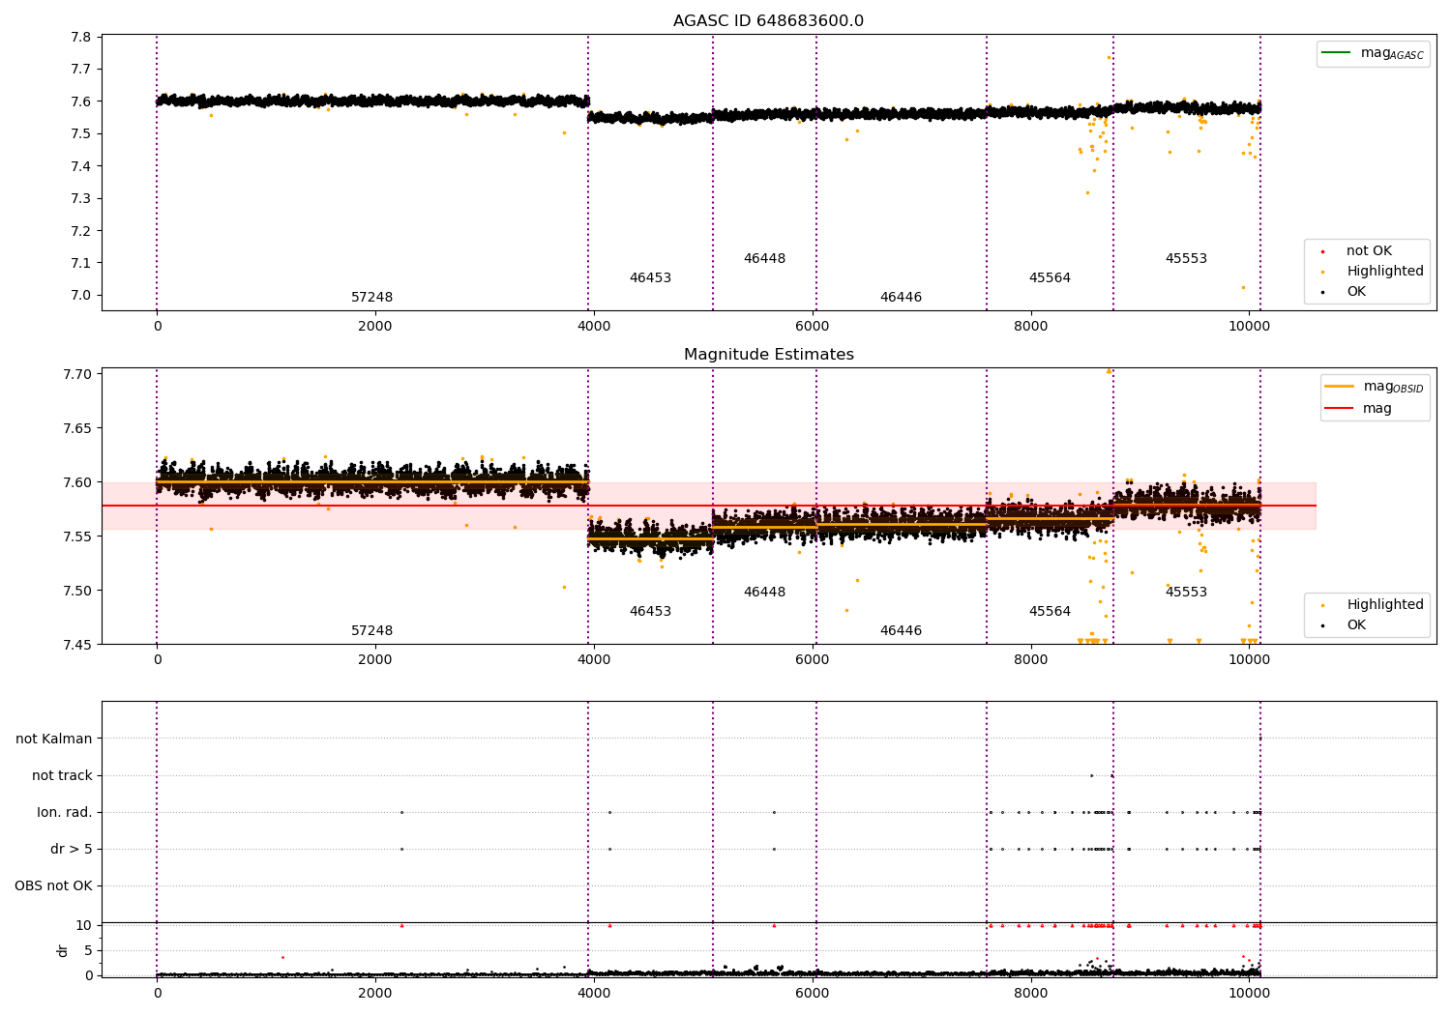The height and width of the screenshot is (1015, 1451).
Task: Click the 7.55 y-axis tick label
Action: [77, 536]
